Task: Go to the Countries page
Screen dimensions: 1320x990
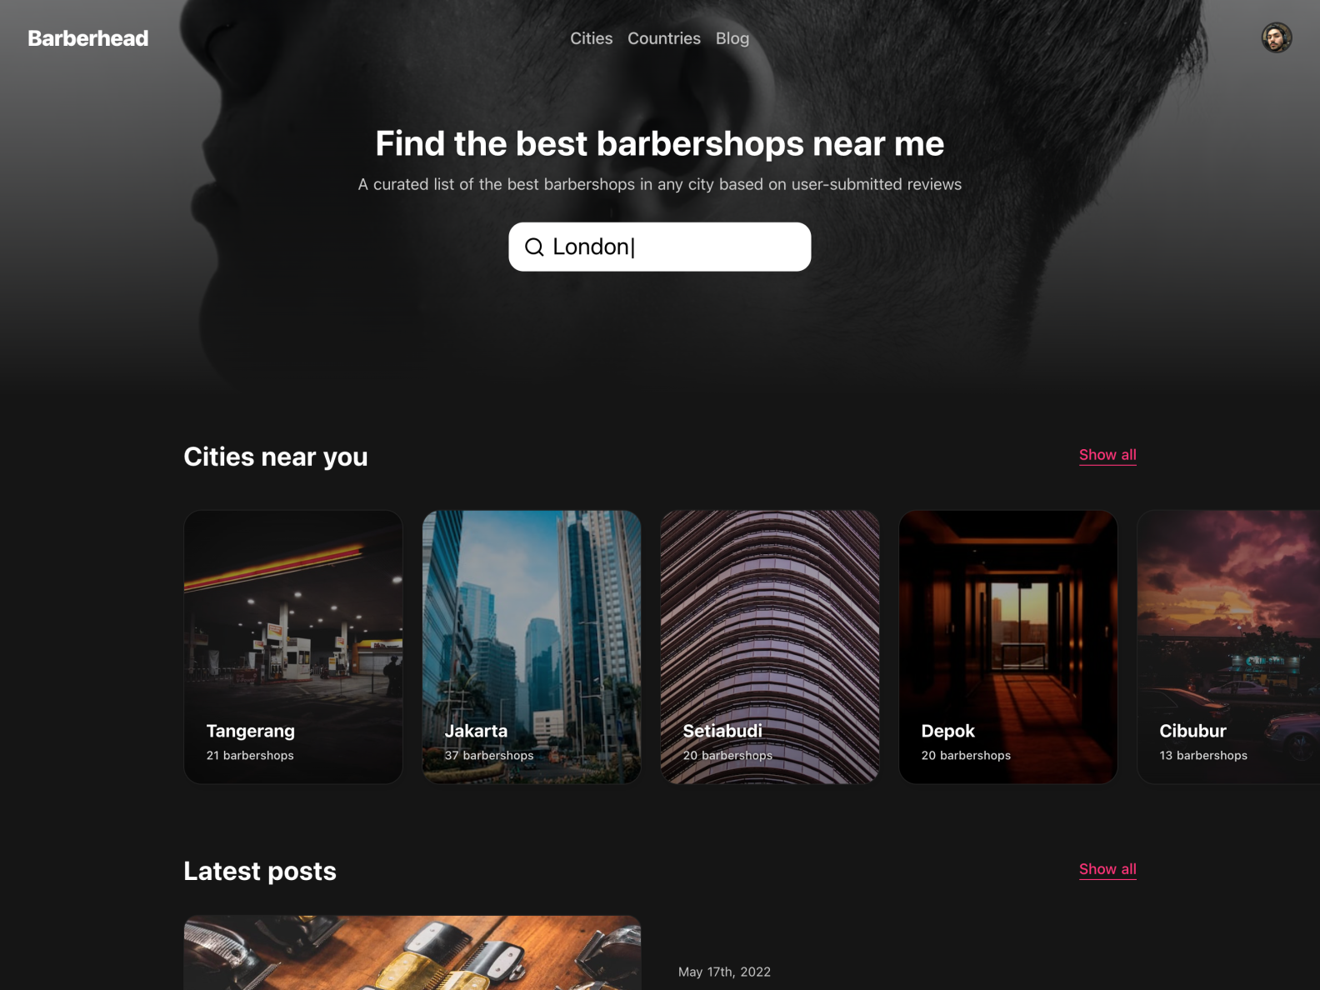Action: [664, 38]
